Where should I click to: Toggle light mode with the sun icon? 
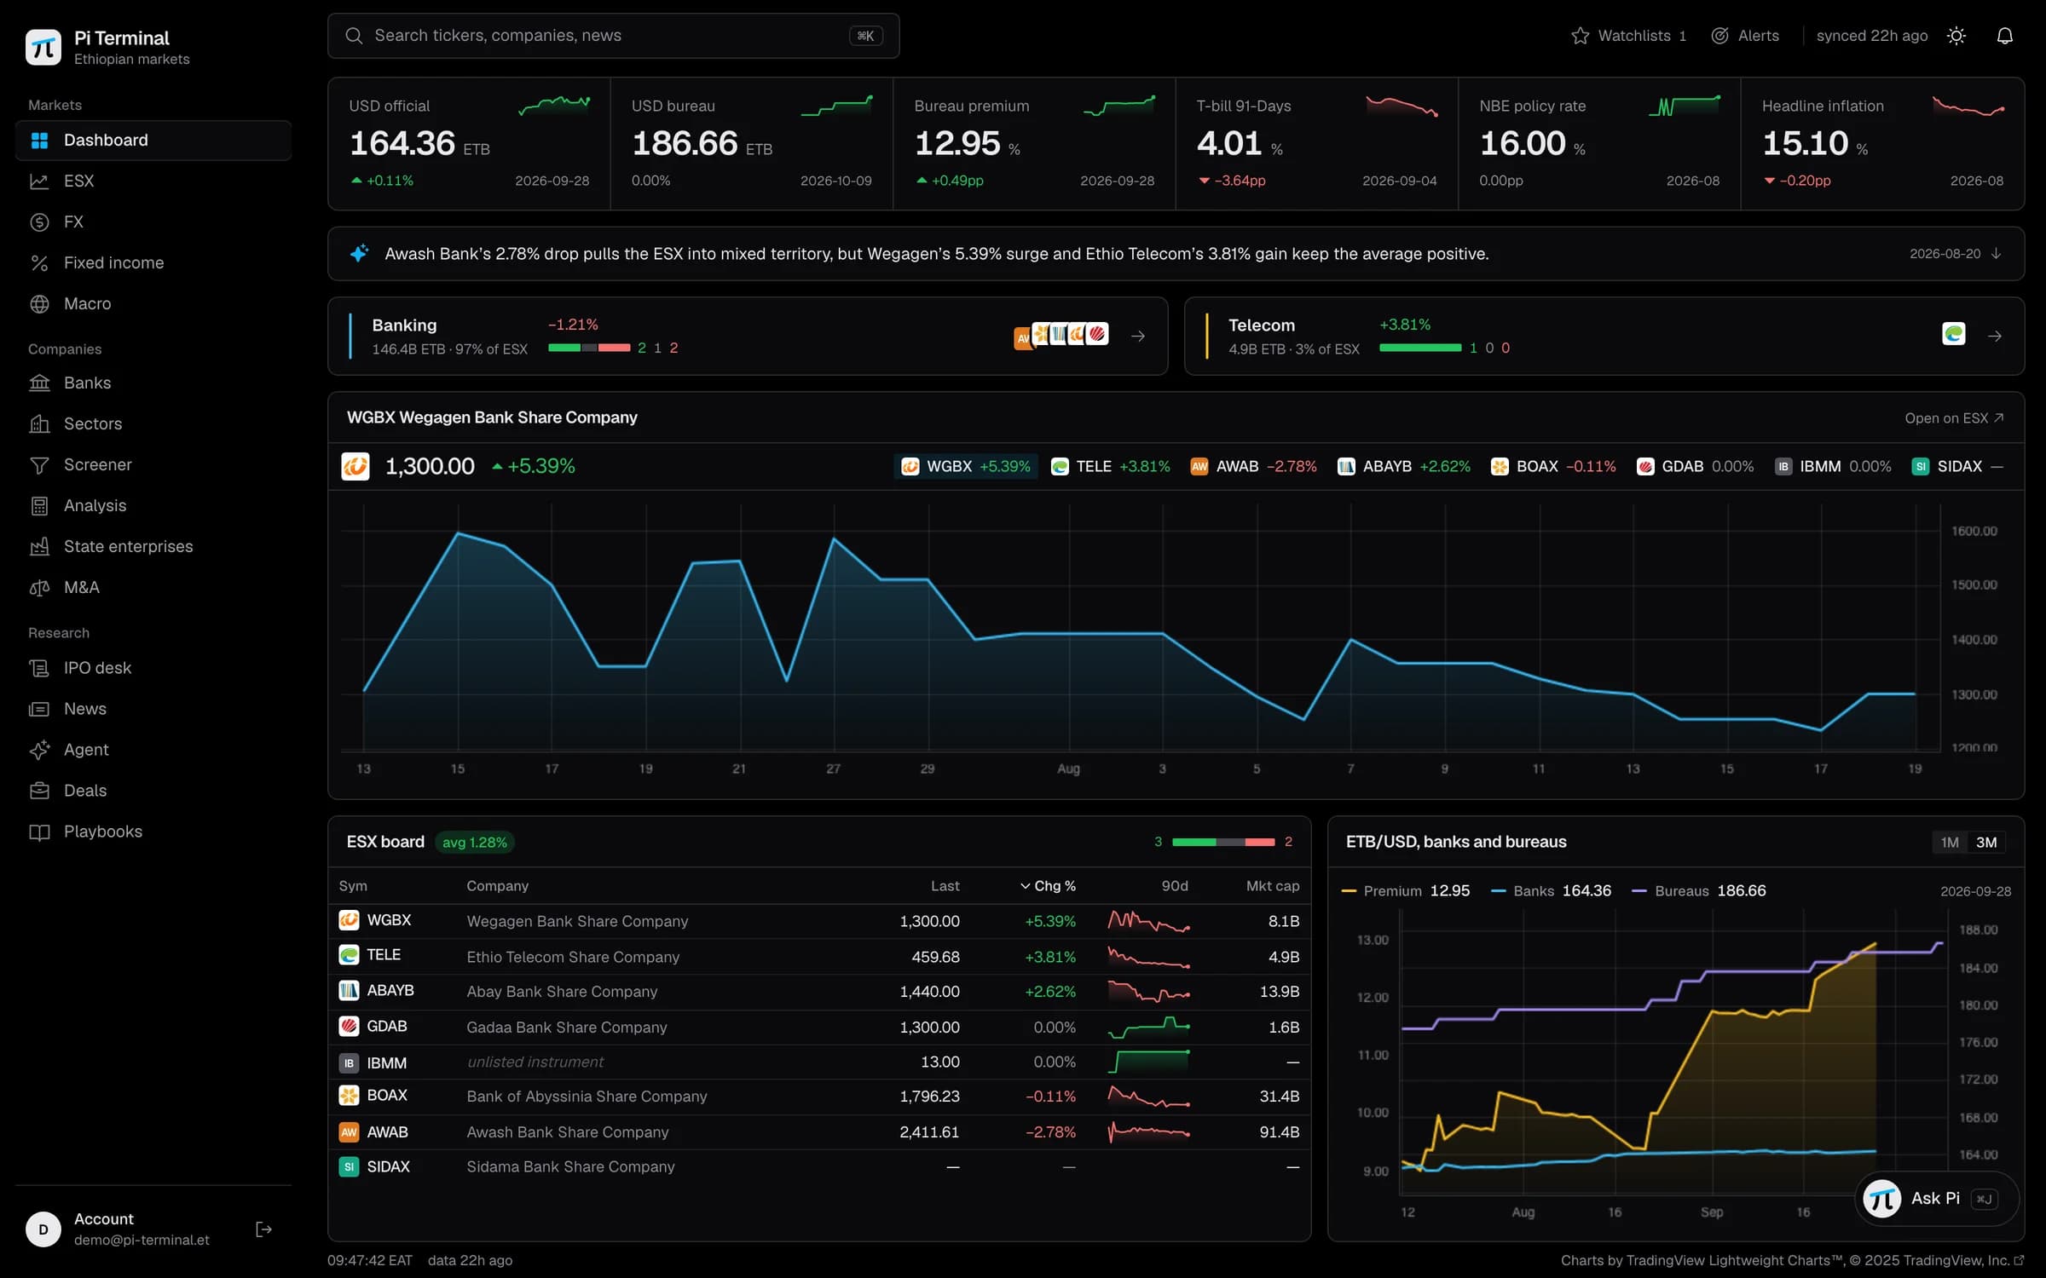1956,36
